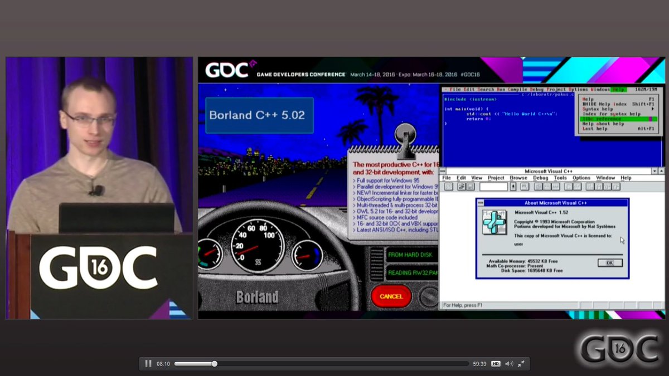The width and height of the screenshot is (669, 376).
Task: Open the Project menu in RHIDE
Action: point(556,90)
